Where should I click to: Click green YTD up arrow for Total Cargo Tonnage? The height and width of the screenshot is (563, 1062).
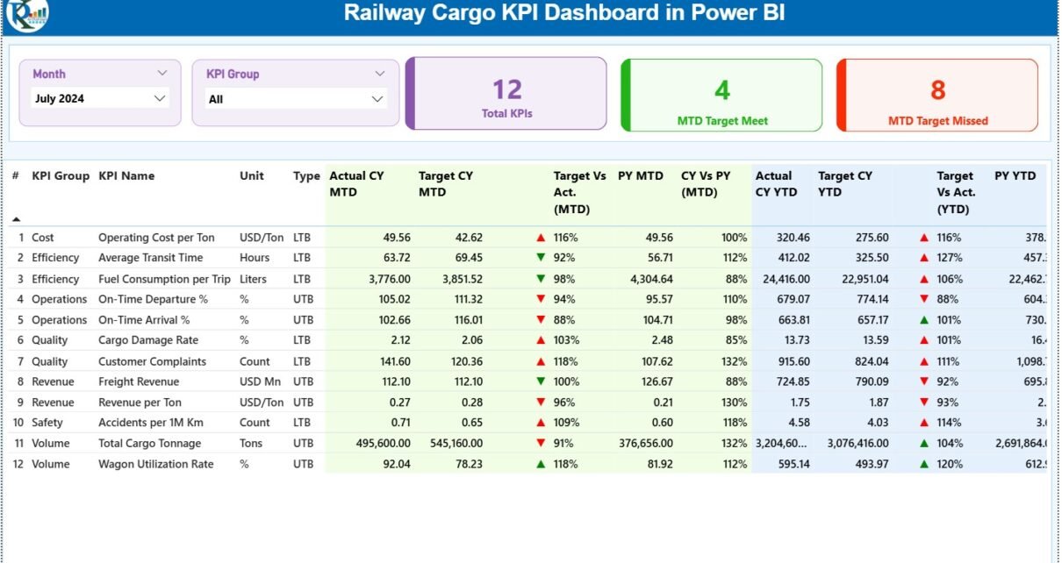(924, 444)
